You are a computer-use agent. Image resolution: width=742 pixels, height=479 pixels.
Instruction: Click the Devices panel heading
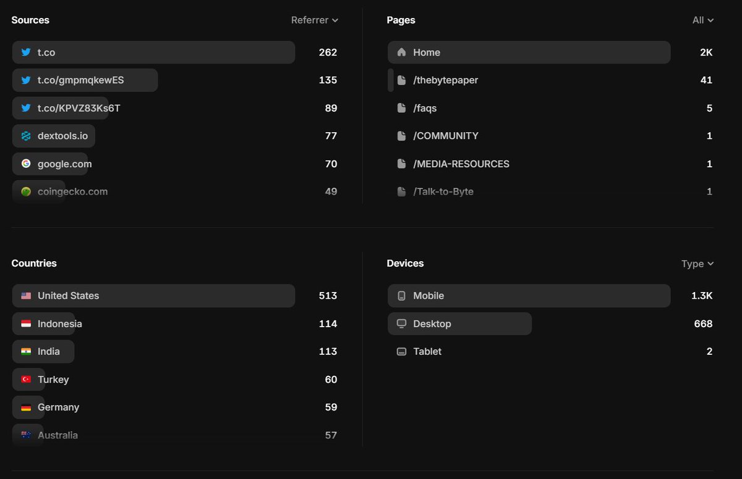pos(405,263)
